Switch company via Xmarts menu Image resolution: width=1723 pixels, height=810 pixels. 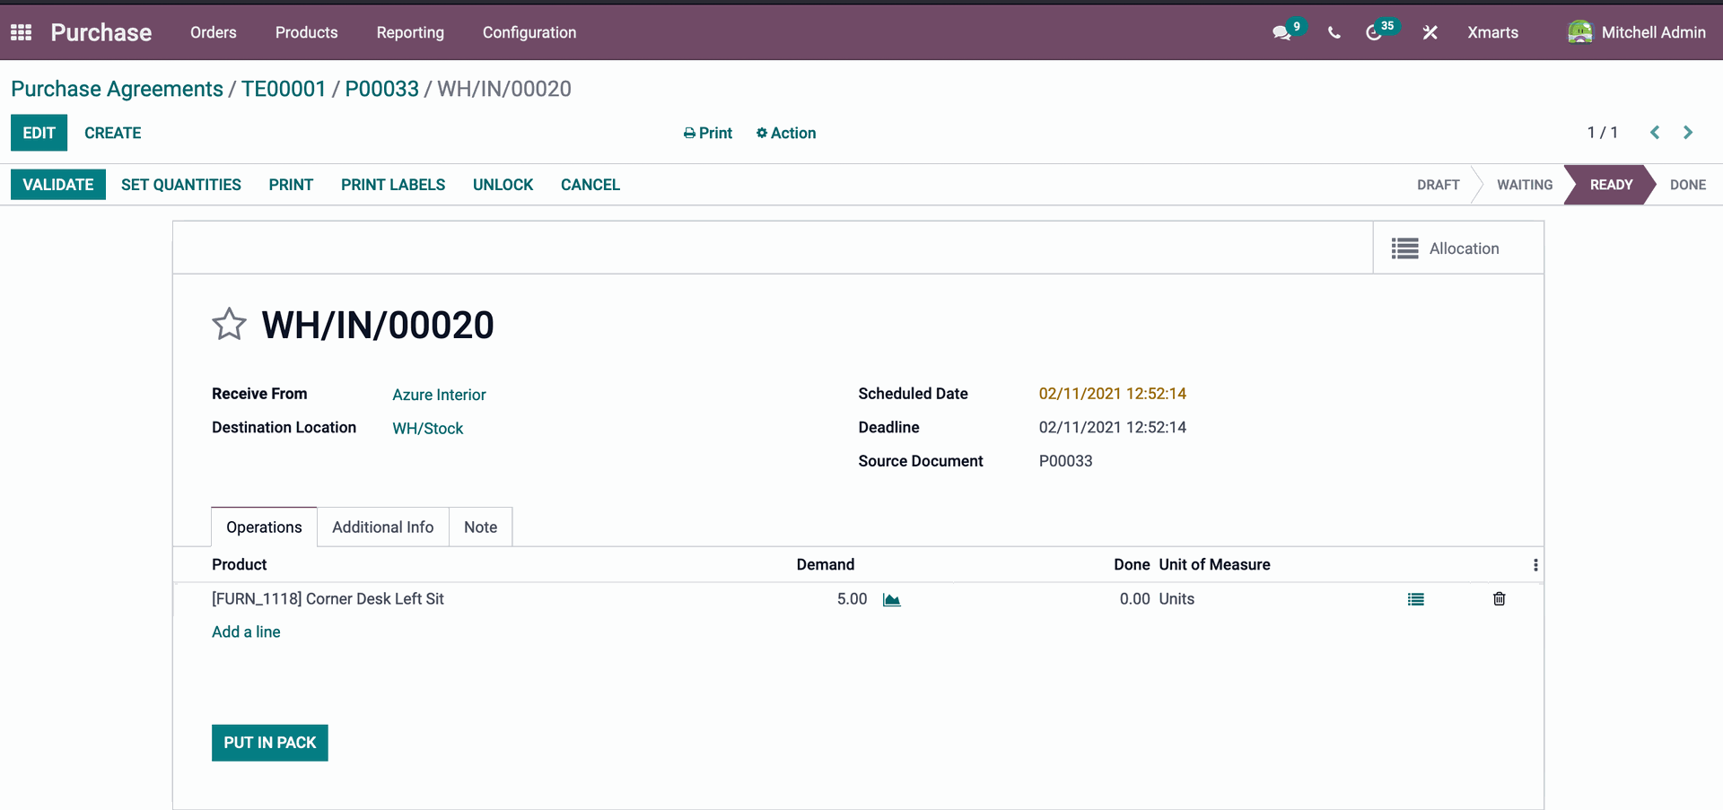(1492, 32)
